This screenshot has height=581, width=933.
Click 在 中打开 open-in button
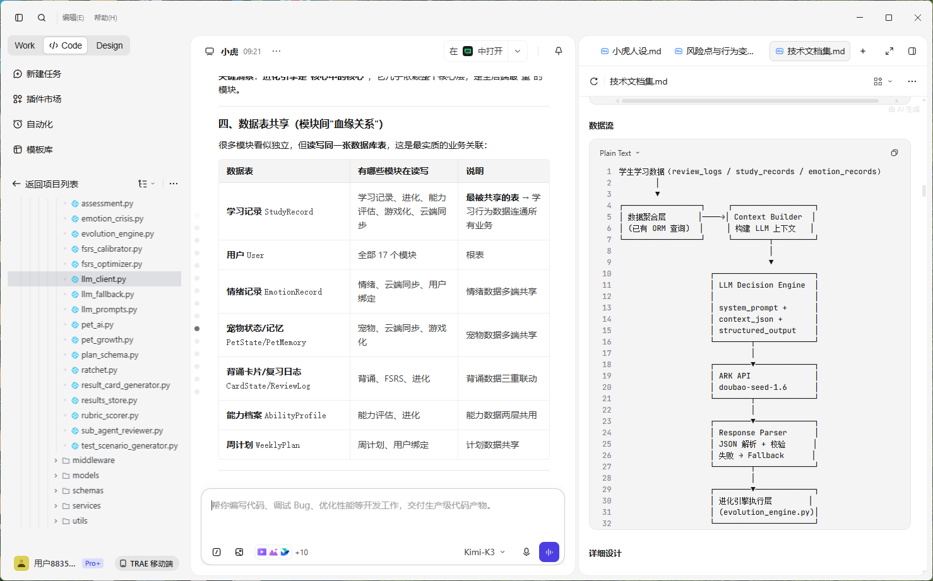click(x=475, y=51)
